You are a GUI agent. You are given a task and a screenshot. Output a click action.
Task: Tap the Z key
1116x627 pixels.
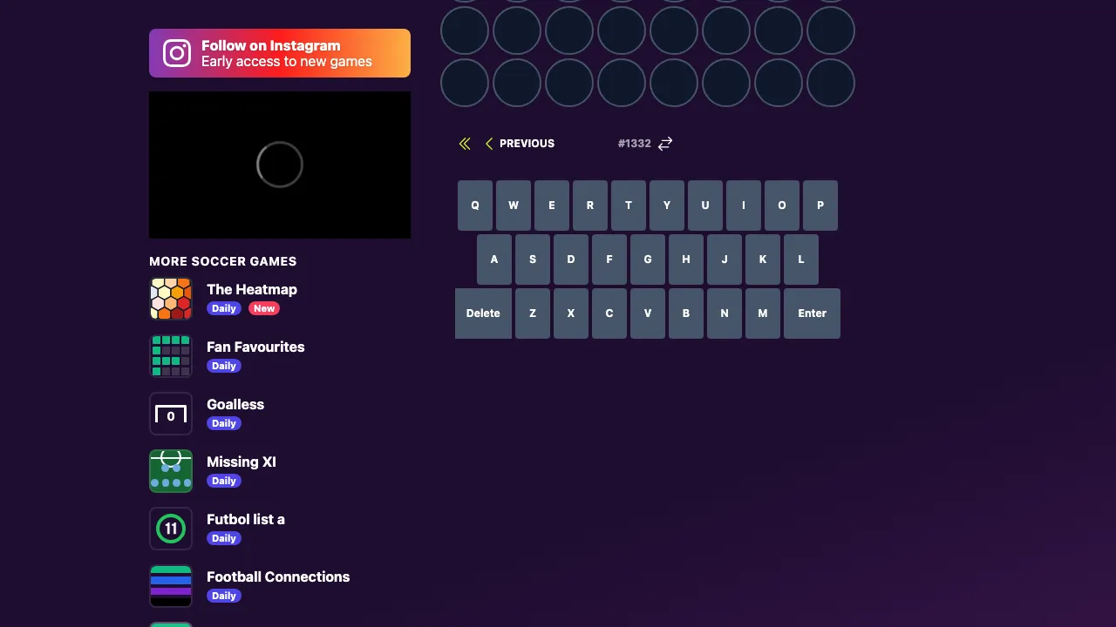[x=533, y=313]
